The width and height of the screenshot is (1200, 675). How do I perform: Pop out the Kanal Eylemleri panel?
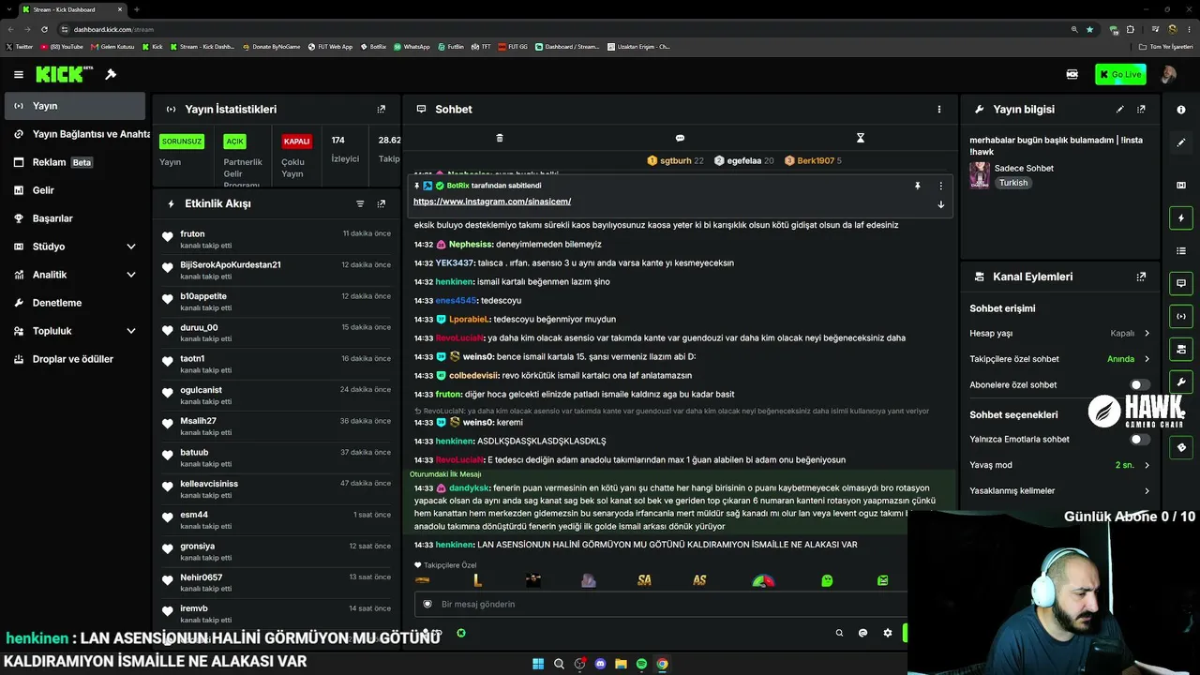(1141, 277)
